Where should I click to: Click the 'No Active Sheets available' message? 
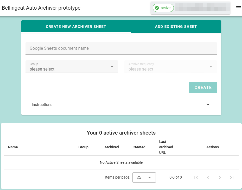pyautogui.click(x=121, y=162)
